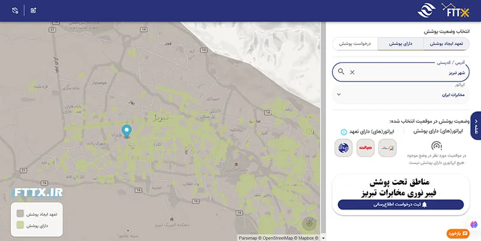Click green دارای پوشش legend swatch
481x241 pixels.
pos(20,225)
